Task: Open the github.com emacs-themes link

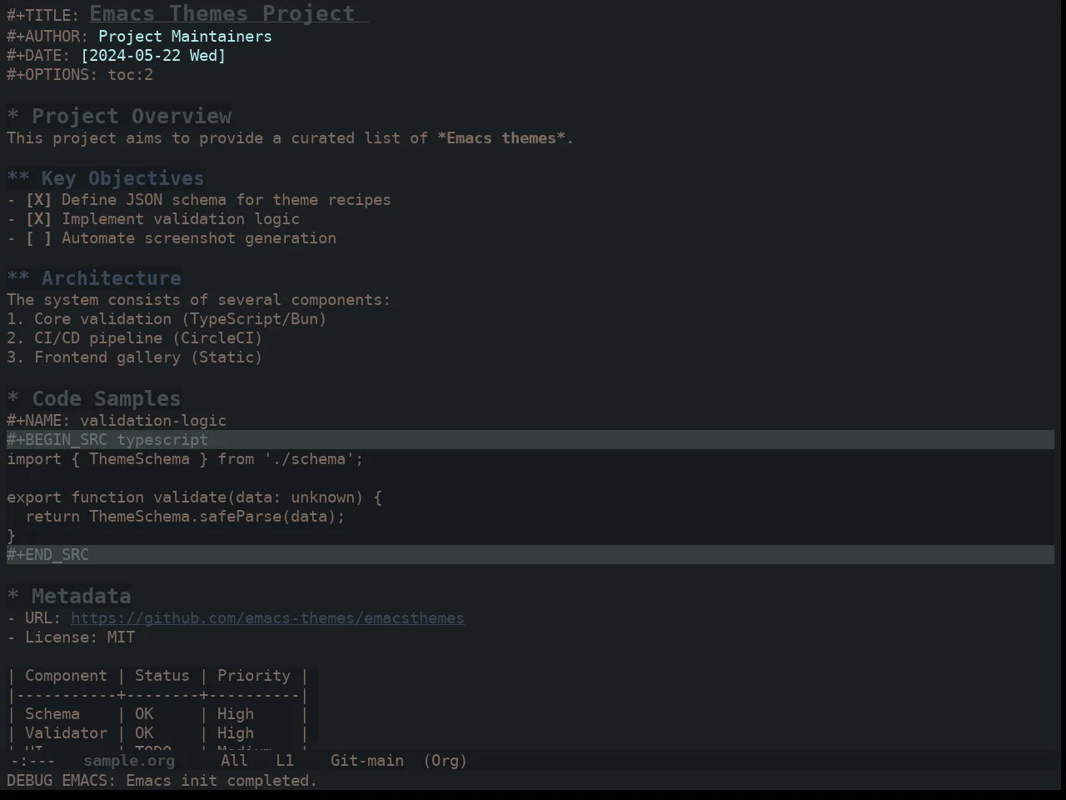Action: click(x=267, y=618)
